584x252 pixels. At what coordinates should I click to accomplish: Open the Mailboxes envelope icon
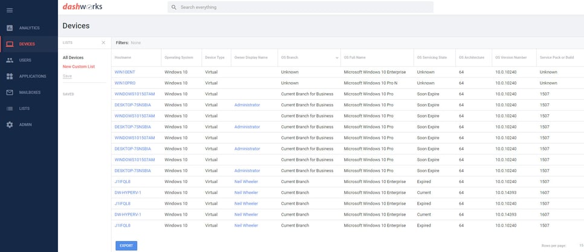[10, 92]
